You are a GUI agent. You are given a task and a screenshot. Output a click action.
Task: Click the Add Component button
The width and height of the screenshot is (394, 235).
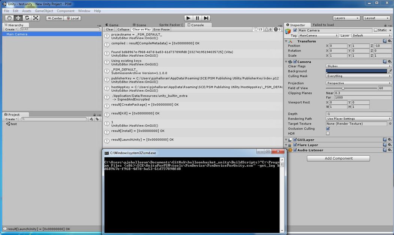[338, 158]
